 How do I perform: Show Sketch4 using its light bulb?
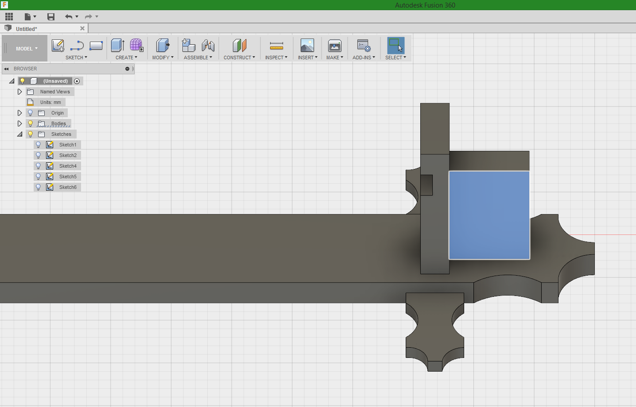39,166
